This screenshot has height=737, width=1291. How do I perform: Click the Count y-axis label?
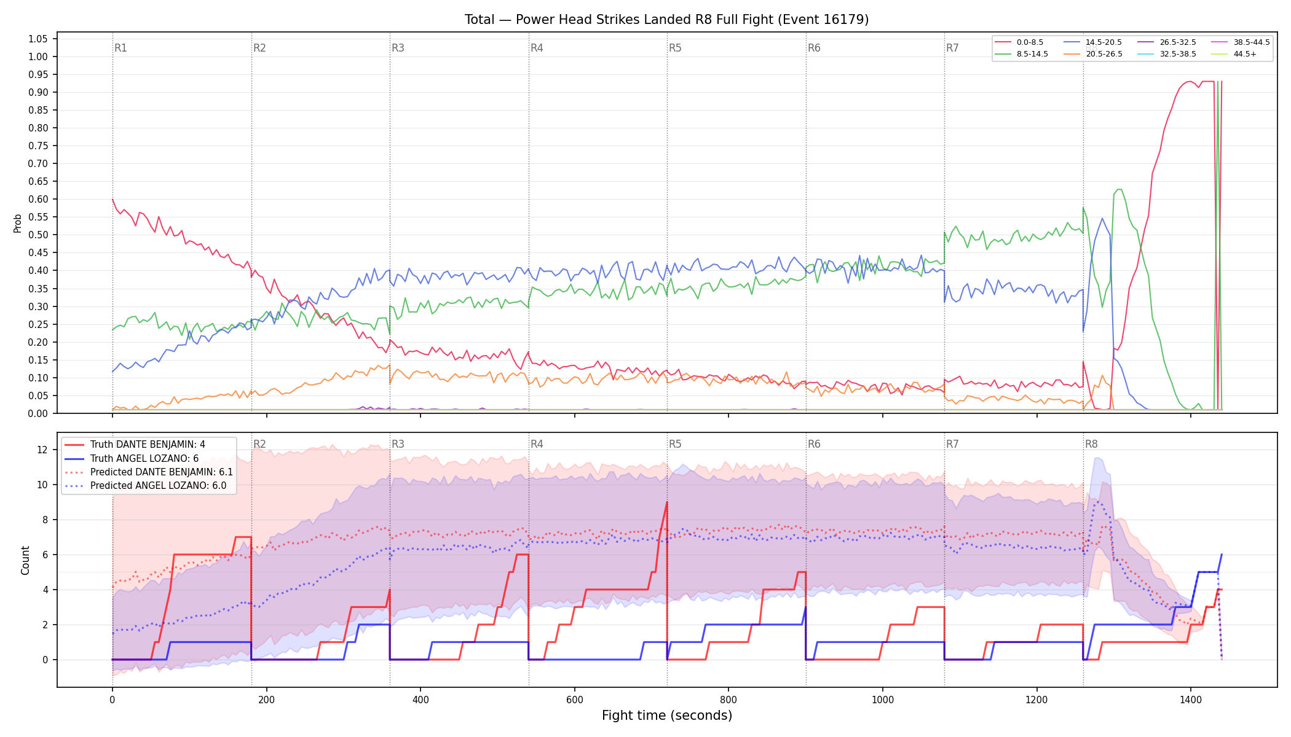pyautogui.click(x=25, y=560)
